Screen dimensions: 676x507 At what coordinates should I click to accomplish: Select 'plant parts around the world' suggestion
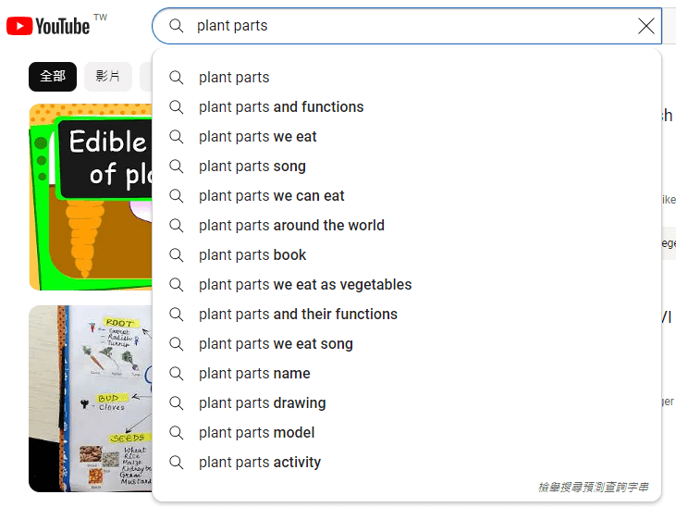[x=291, y=226]
